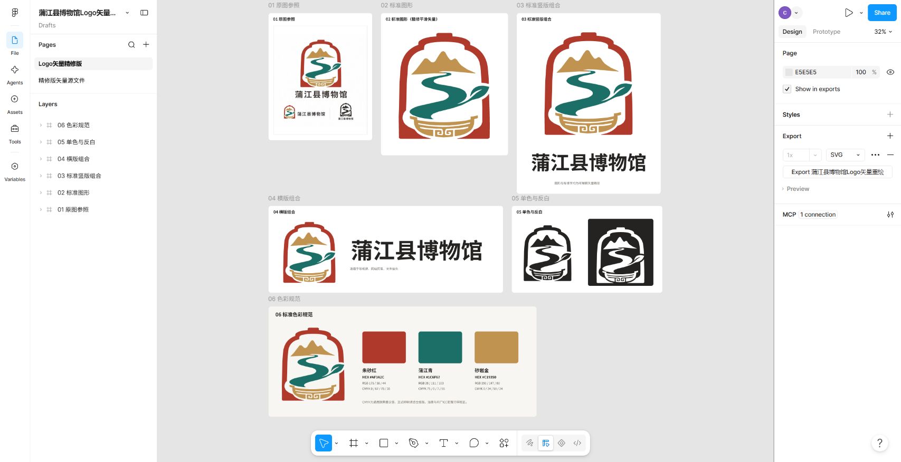
Task: Select the File sidebar icon
Action: (x=15, y=41)
